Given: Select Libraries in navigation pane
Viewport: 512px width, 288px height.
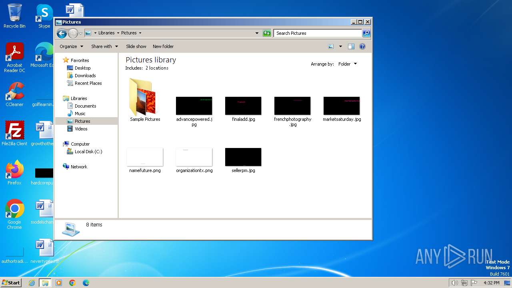Looking at the screenshot, I should [x=79, y=98].
